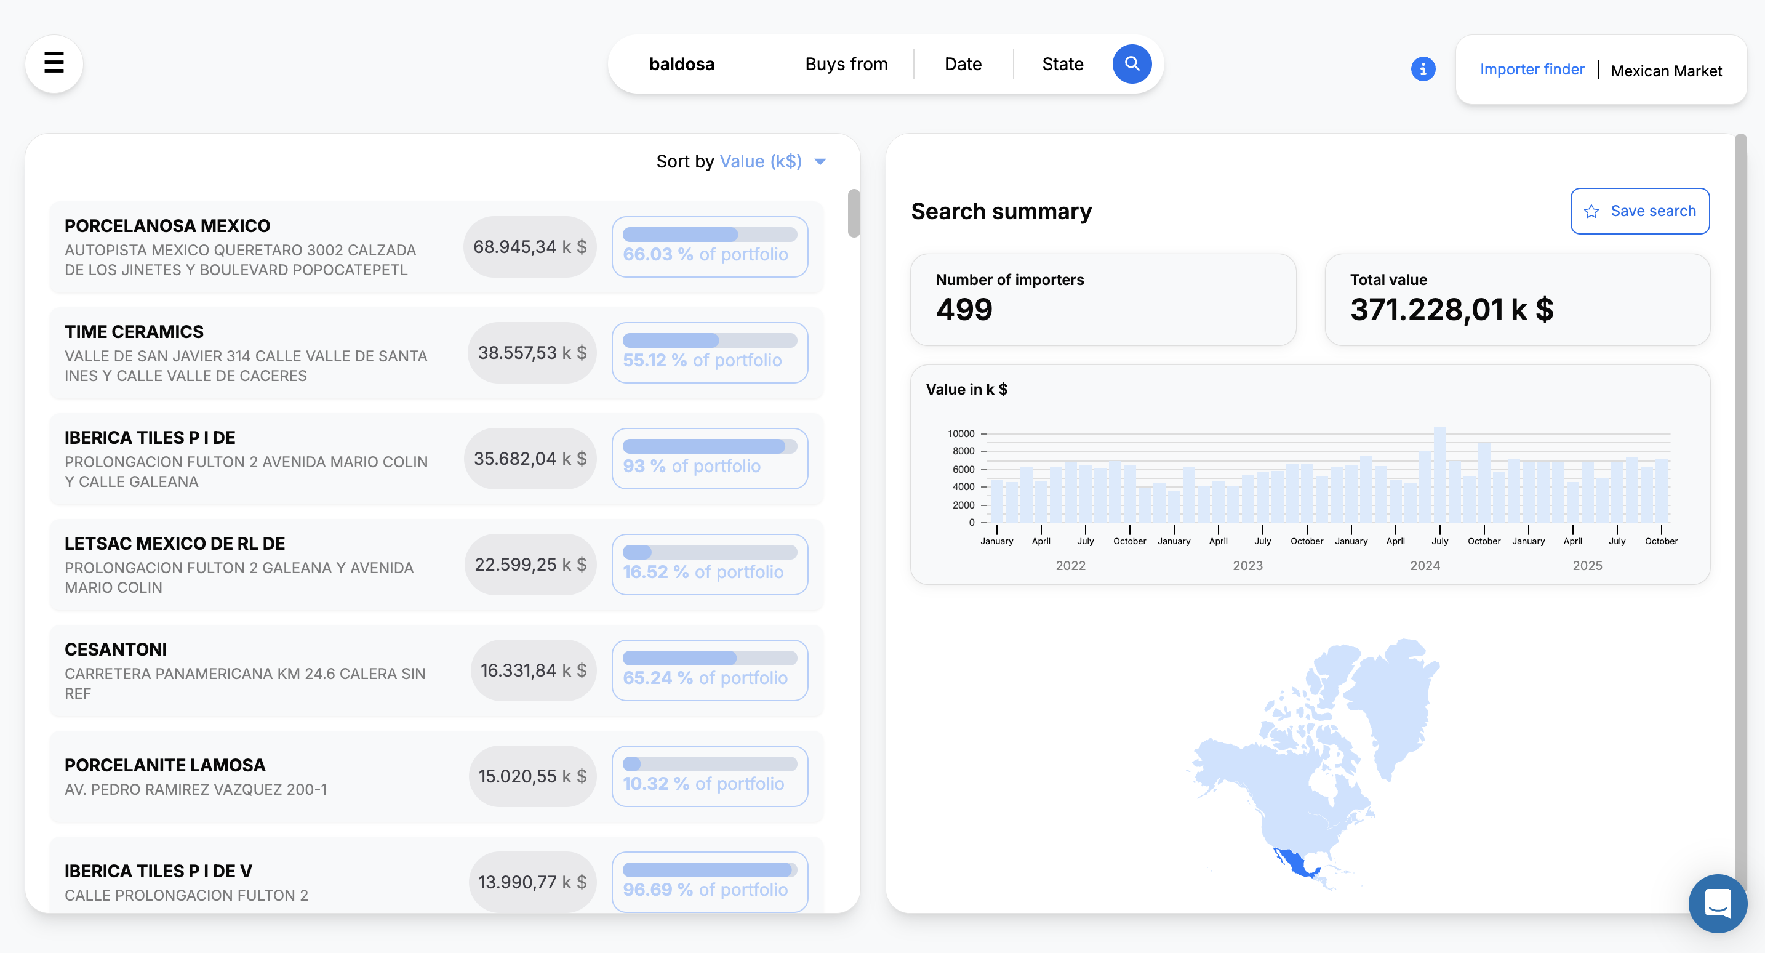Click the star icon in Save search
The height and width of the screenshot is (953, 1765).
tap(1591, 211)
